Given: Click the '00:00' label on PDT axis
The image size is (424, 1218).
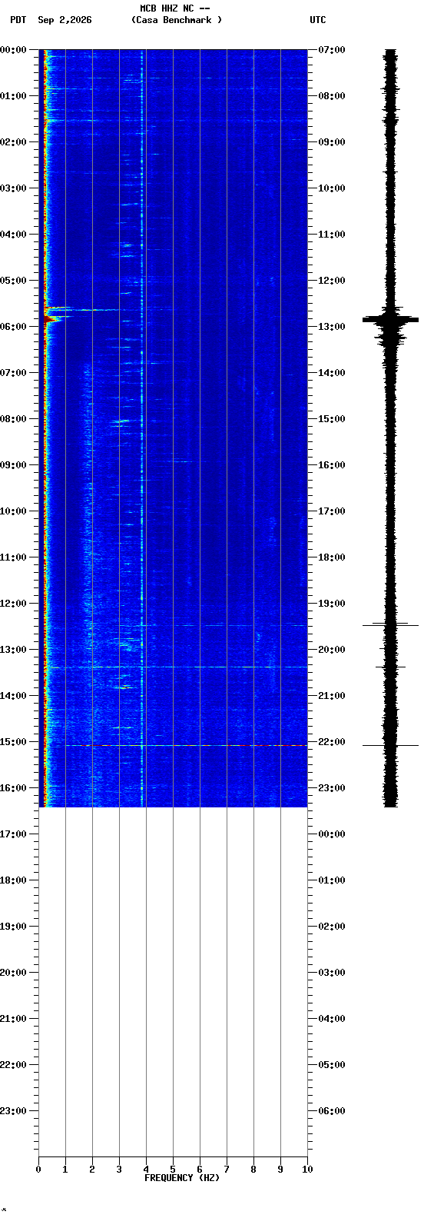Looking at the screenshot, I should [x=13, y=50].
